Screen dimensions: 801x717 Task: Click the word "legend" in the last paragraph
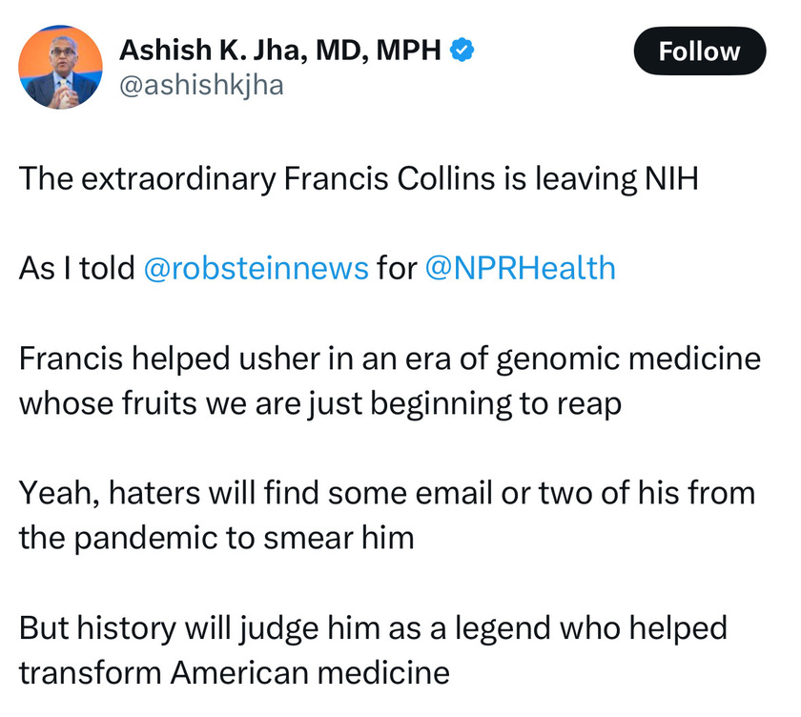point(503,629)
